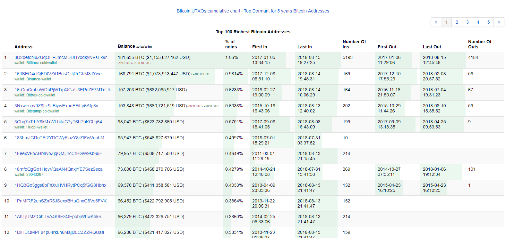Go to the previous page using the « arrow
506x238 pixels.
(436, 22)
